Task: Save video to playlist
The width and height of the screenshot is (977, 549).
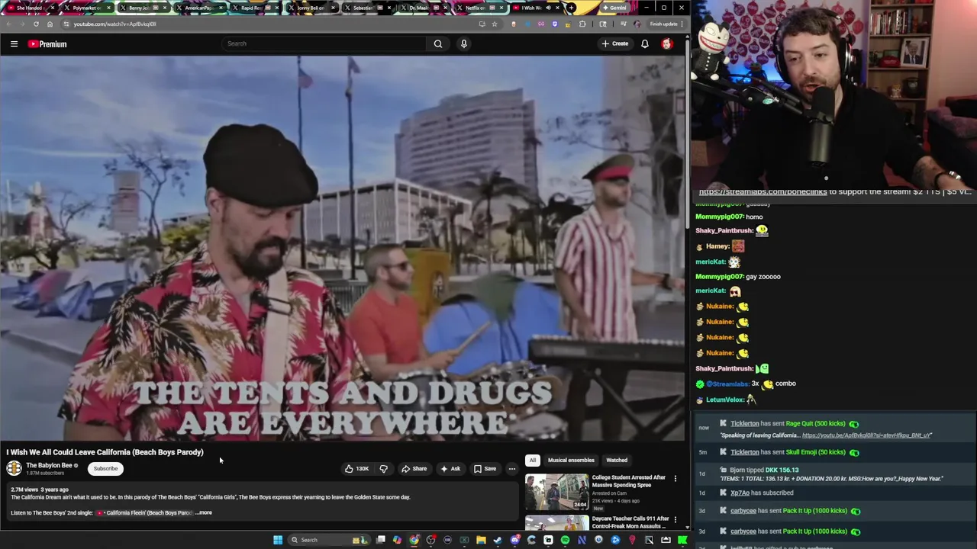Action: [485, 469]
